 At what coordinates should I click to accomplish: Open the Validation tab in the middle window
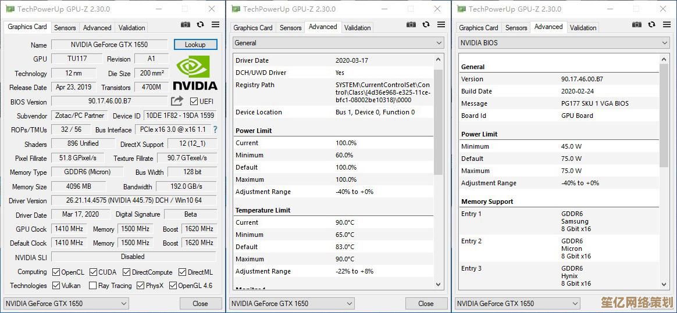357,27
